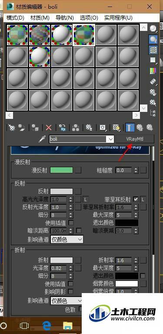Open the Material/Map Navigator icon
Image resolution: width=163 pixels, height=334 pixels.
pos(153,113)
